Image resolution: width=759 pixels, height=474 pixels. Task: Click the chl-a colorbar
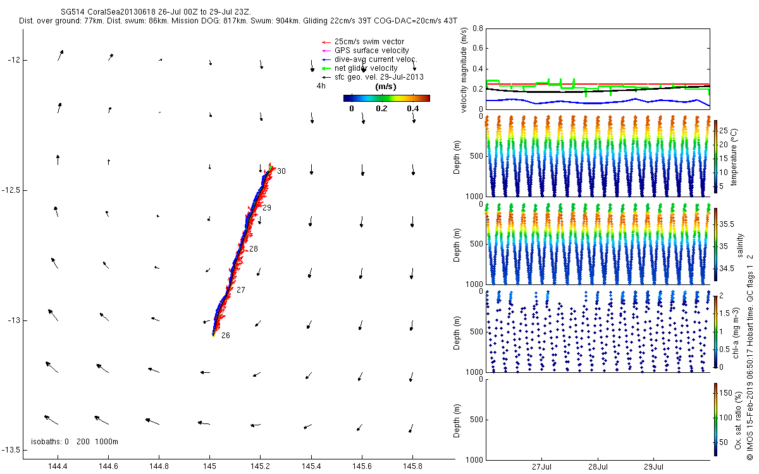715,331
